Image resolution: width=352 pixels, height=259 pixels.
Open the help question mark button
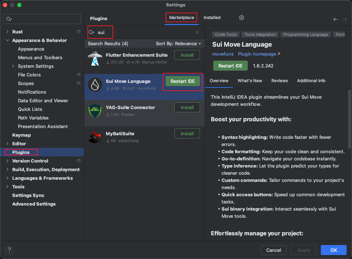(x=9, y=250)
